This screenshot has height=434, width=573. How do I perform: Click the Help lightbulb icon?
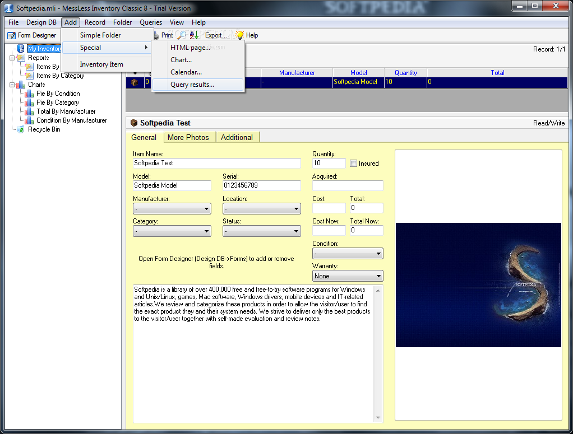(x=240, y=35)
